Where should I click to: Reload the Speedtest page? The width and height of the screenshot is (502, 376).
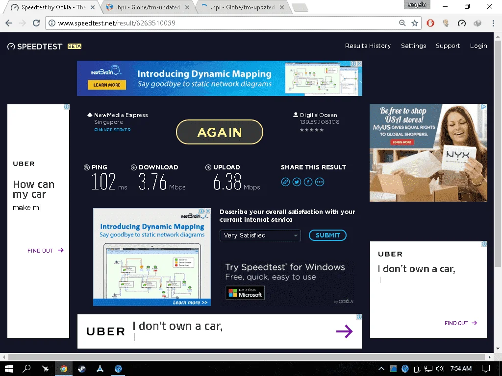point(36,23)
